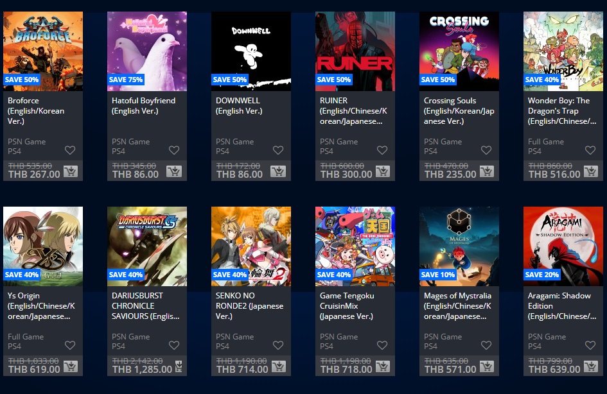
Task: Toggle wishlist heart for Wonder Boy
Action: [590, 150]
